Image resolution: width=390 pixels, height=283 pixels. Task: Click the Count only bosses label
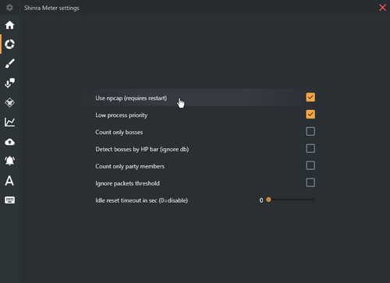[119, 132]
